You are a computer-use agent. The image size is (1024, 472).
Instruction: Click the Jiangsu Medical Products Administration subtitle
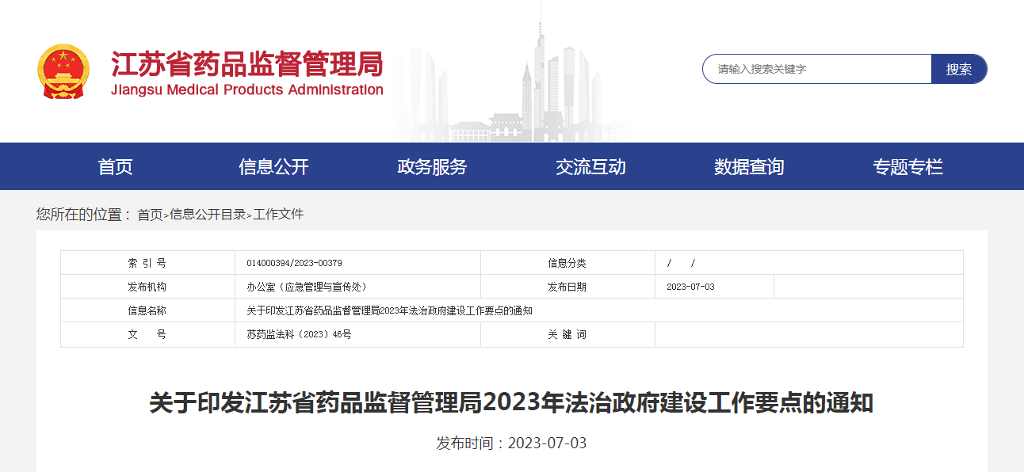(x=247, y=89)
